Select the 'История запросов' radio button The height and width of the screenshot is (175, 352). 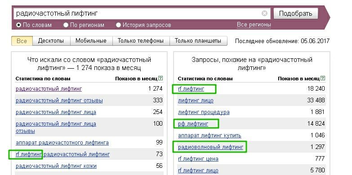tap(118, 25)
